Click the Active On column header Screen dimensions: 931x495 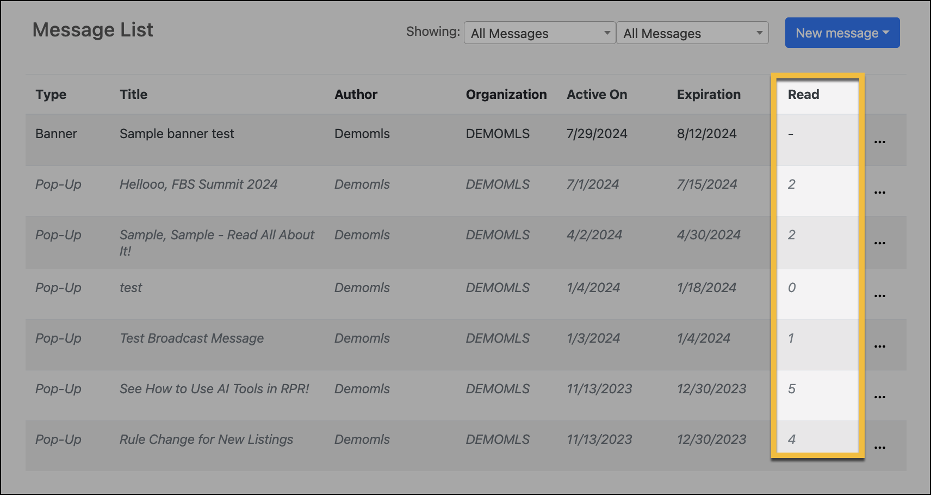pos(597,95)
